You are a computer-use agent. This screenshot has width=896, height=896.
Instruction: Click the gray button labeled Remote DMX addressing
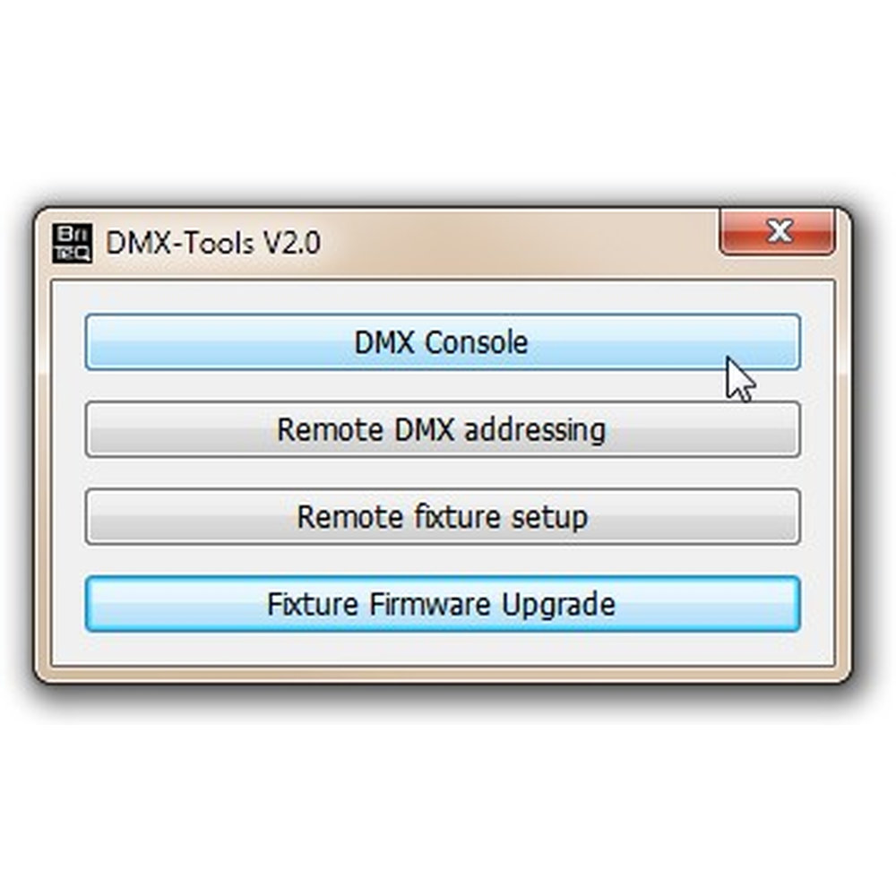(443, 429)
